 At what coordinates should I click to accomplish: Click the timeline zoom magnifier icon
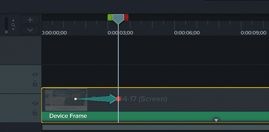[13, 25]
